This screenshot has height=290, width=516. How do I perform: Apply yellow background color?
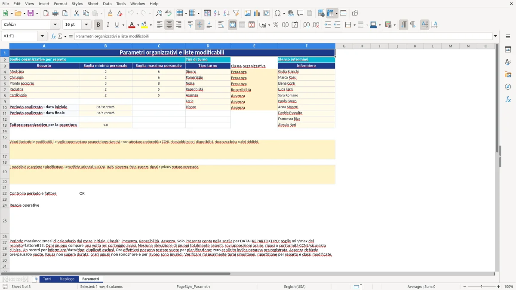(x=144, y=25)
